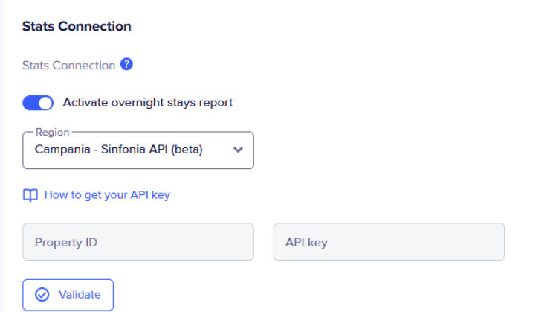Focus the Property ID input field
Image resolution: width=559 pixels, height=312 pixels.
[138, 242]
